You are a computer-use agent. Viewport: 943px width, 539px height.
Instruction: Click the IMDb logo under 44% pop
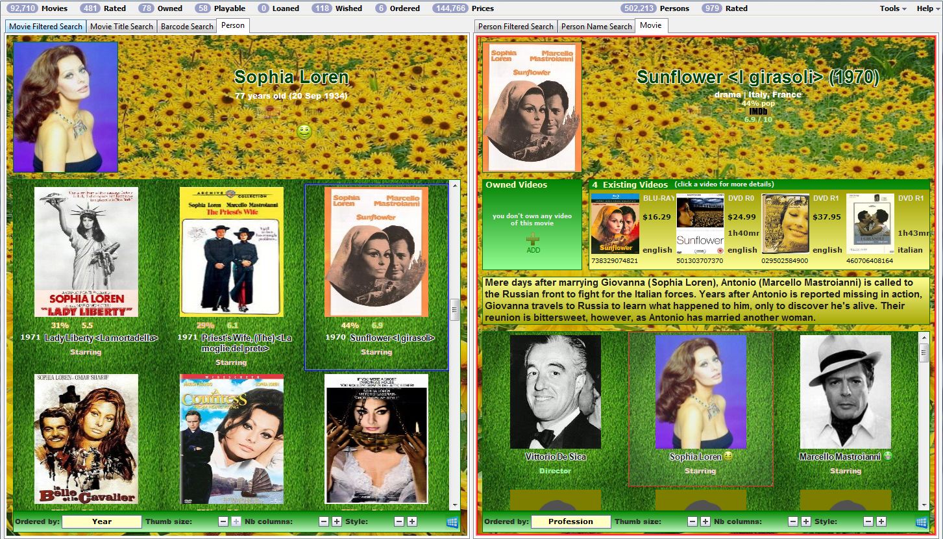[758, 112]
